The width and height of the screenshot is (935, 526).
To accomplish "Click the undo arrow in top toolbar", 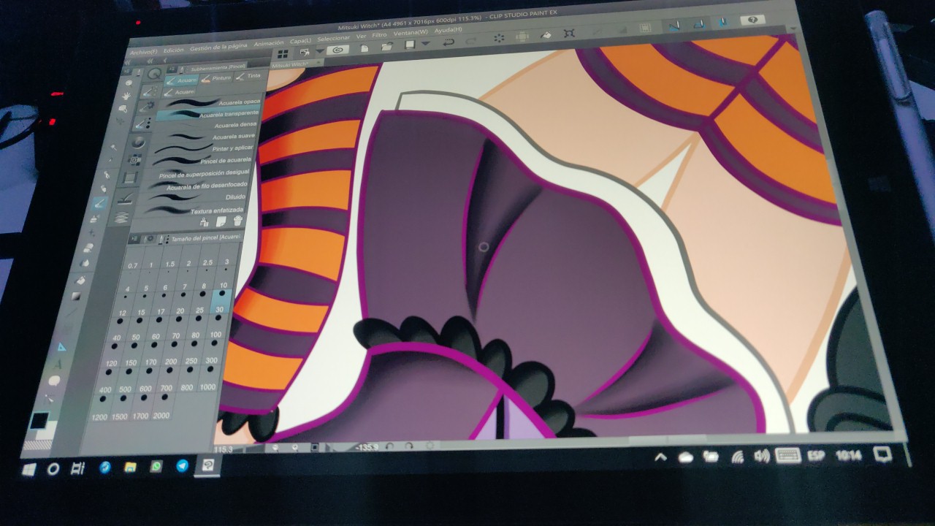I will [448, 42].
